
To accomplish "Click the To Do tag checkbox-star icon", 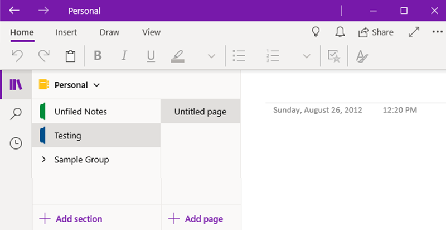I will [334, 56].
